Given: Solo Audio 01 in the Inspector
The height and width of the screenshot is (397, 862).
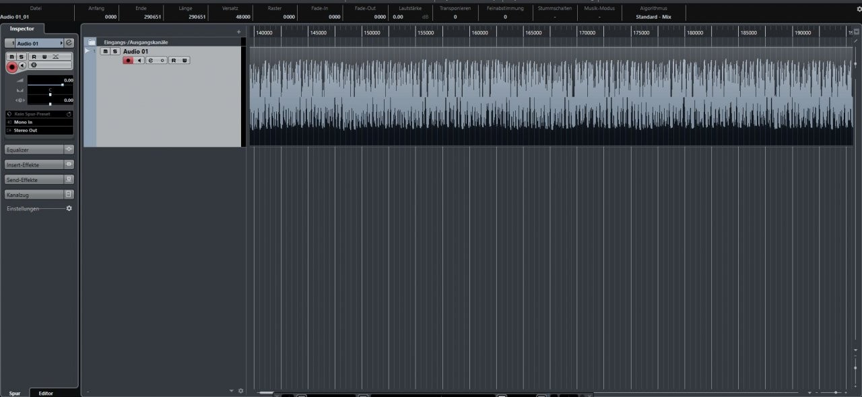Looking at the screenshot, I should click(x=22, y=57).
